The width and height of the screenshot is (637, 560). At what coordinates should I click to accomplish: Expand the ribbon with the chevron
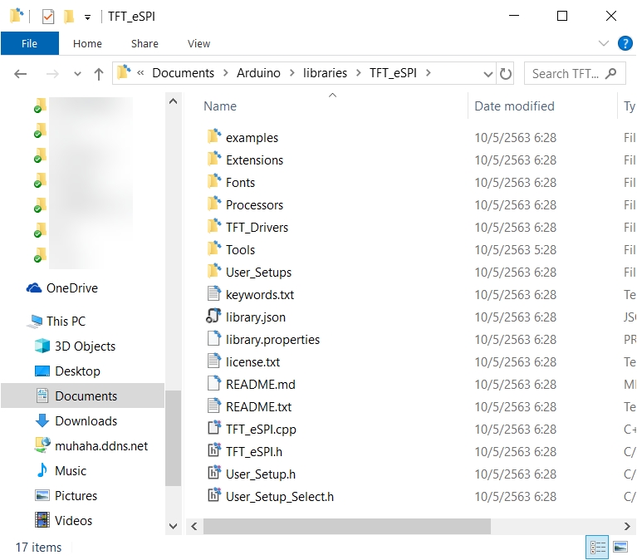point(604,43)
